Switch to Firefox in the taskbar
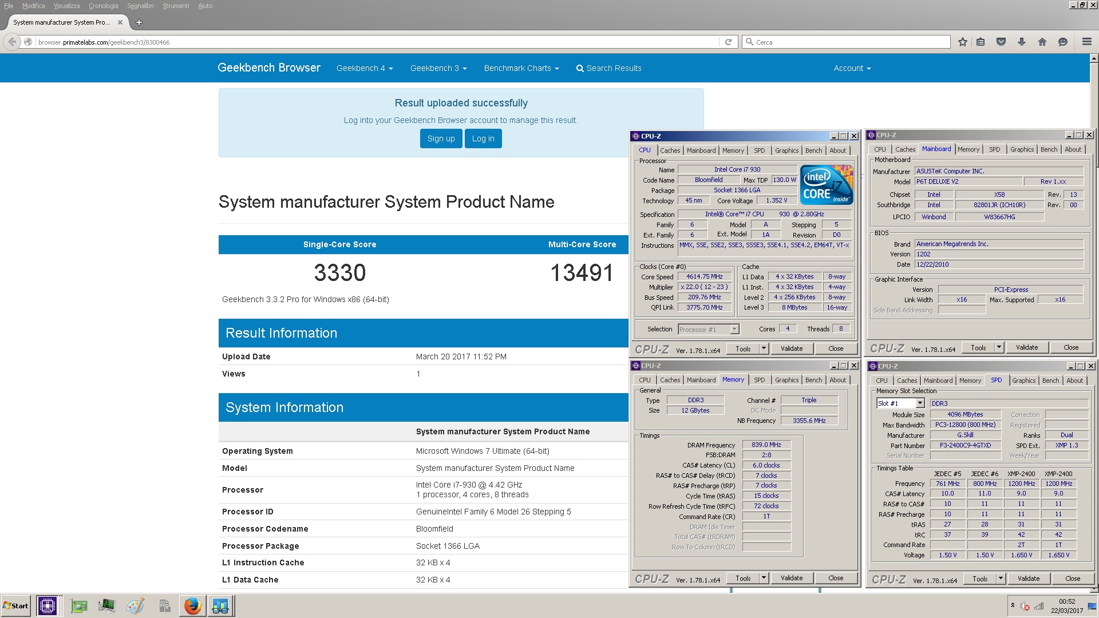The height and width of the screenshot is (618, 1099). tap(193, 605)
